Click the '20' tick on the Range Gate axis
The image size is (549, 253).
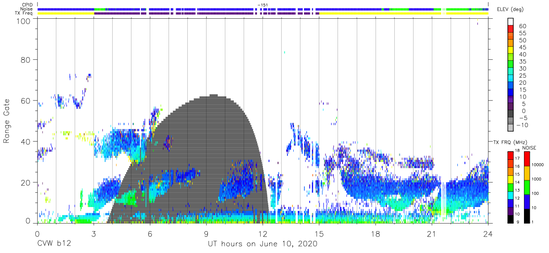26,182
